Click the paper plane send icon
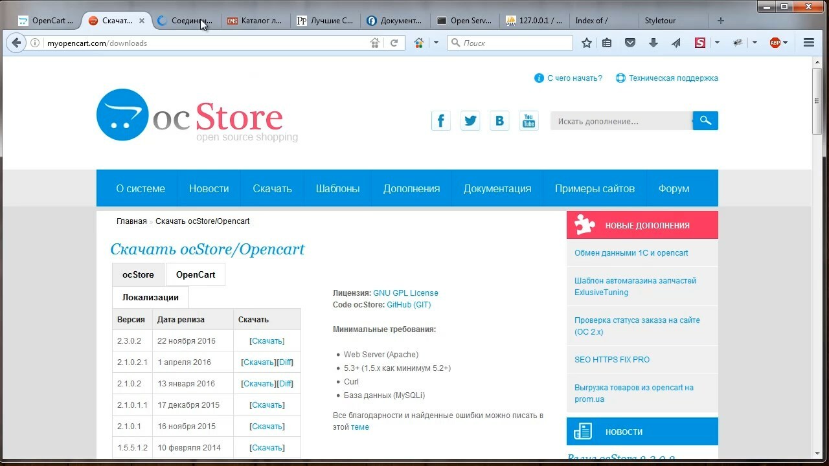 point(676,43)
